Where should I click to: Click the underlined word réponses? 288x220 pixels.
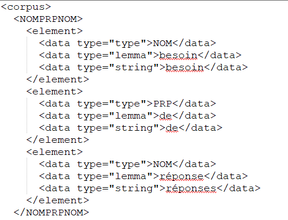click(x=191, y=189)
